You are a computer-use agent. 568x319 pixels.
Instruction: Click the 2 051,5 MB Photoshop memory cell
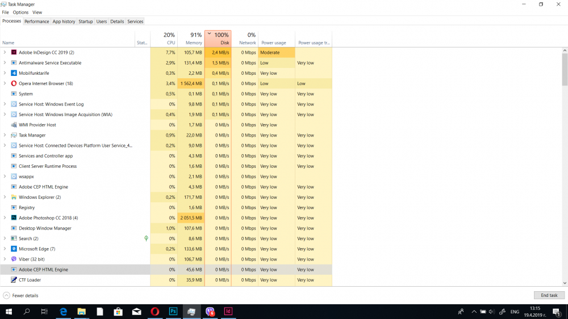tap(191, 218)
